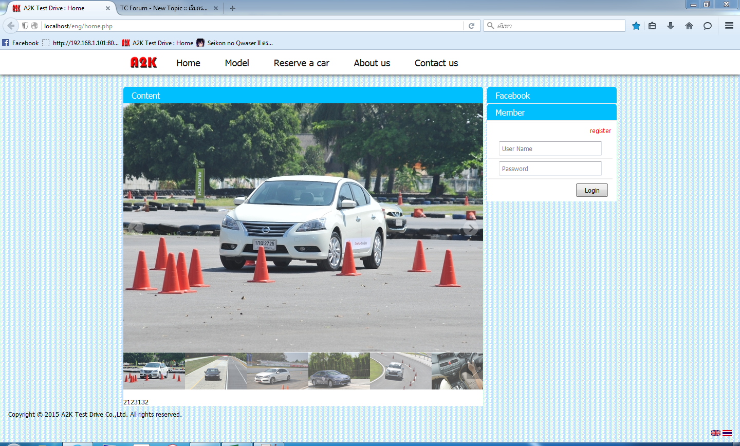Click the Member panel header
740x446 pixels.
[552, 112]
